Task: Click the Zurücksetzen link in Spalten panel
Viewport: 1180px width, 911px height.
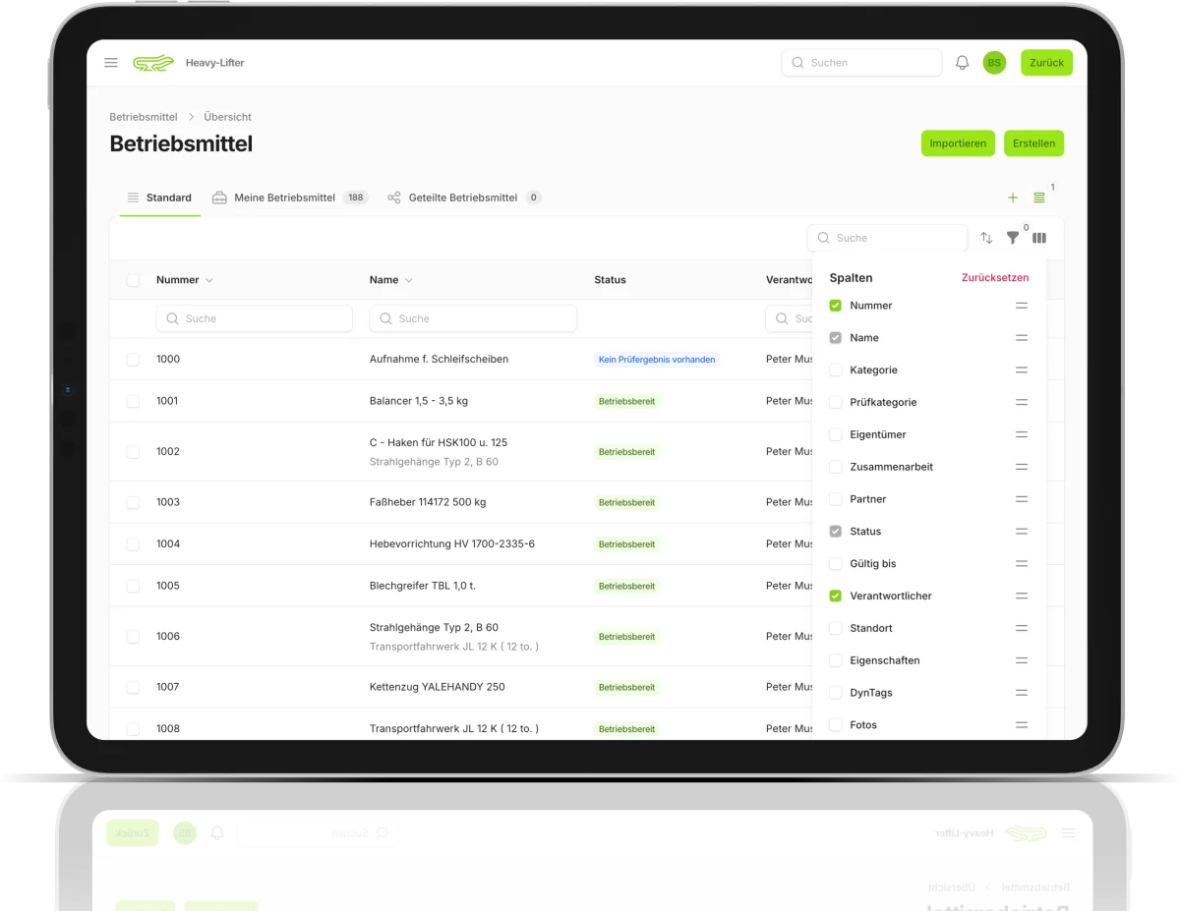Action: pos(995,278)
